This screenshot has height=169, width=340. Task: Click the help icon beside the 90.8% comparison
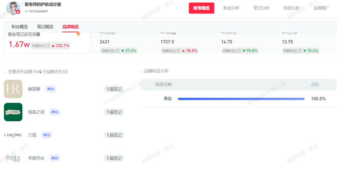tap(239, 51)
